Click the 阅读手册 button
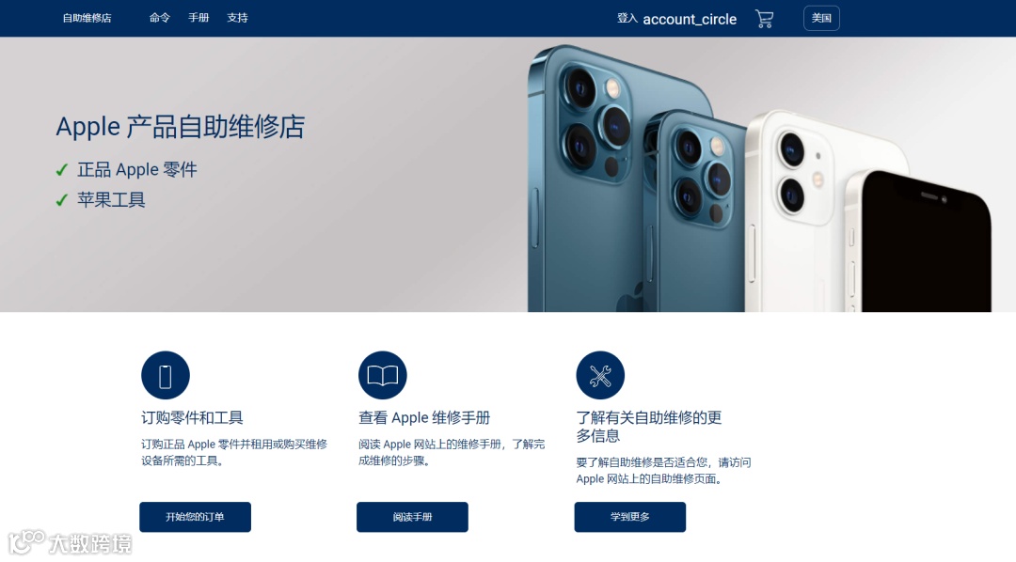 [412, 517]
